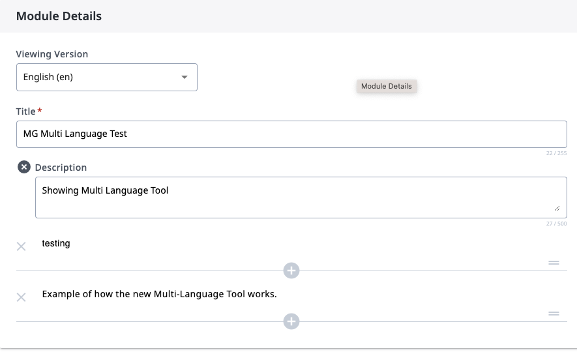This screenshot has height=352, width=577.
Task: Open the Viewing Version language dropdown
Action: pos(107,77)
